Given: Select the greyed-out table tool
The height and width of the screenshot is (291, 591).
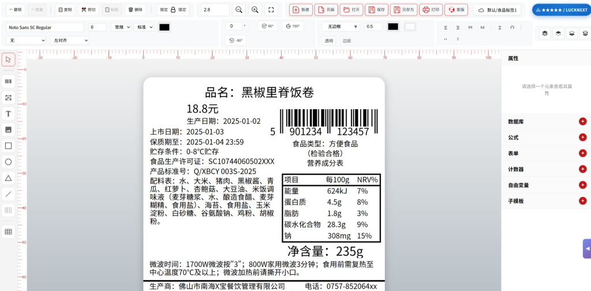Looking at the screenshot, I should tap(8, 210).
